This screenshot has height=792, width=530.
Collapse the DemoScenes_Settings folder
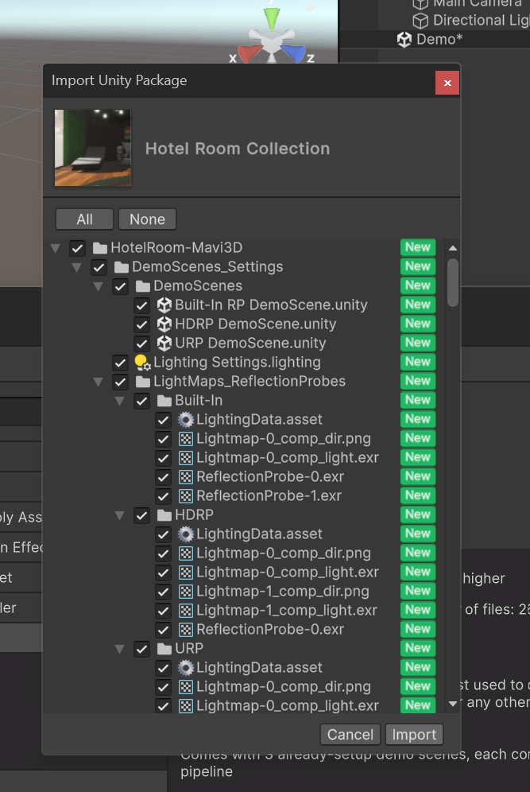[77, 267]
